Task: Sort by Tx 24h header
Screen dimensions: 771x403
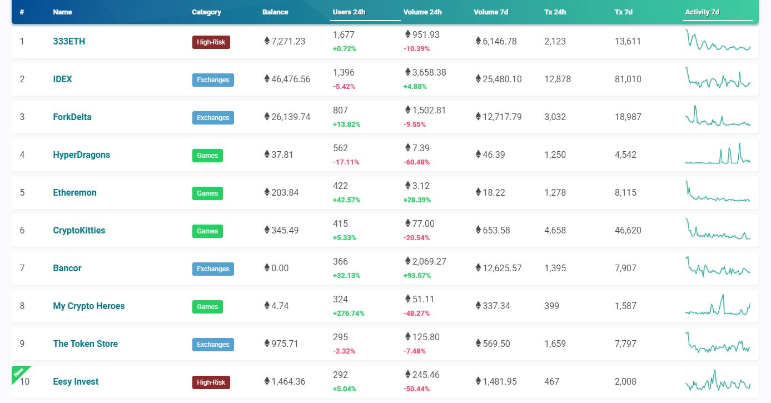Action: tap(555, 12)
